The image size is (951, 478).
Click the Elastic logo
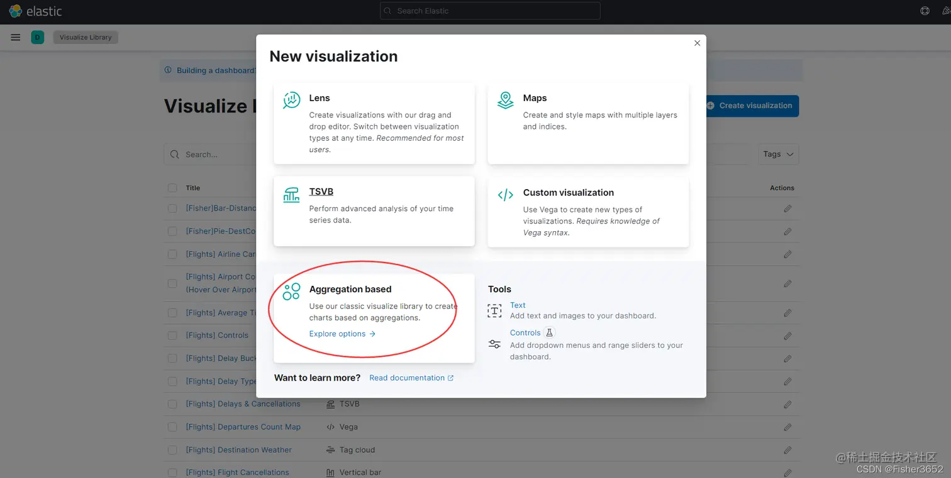coord(36,11)
